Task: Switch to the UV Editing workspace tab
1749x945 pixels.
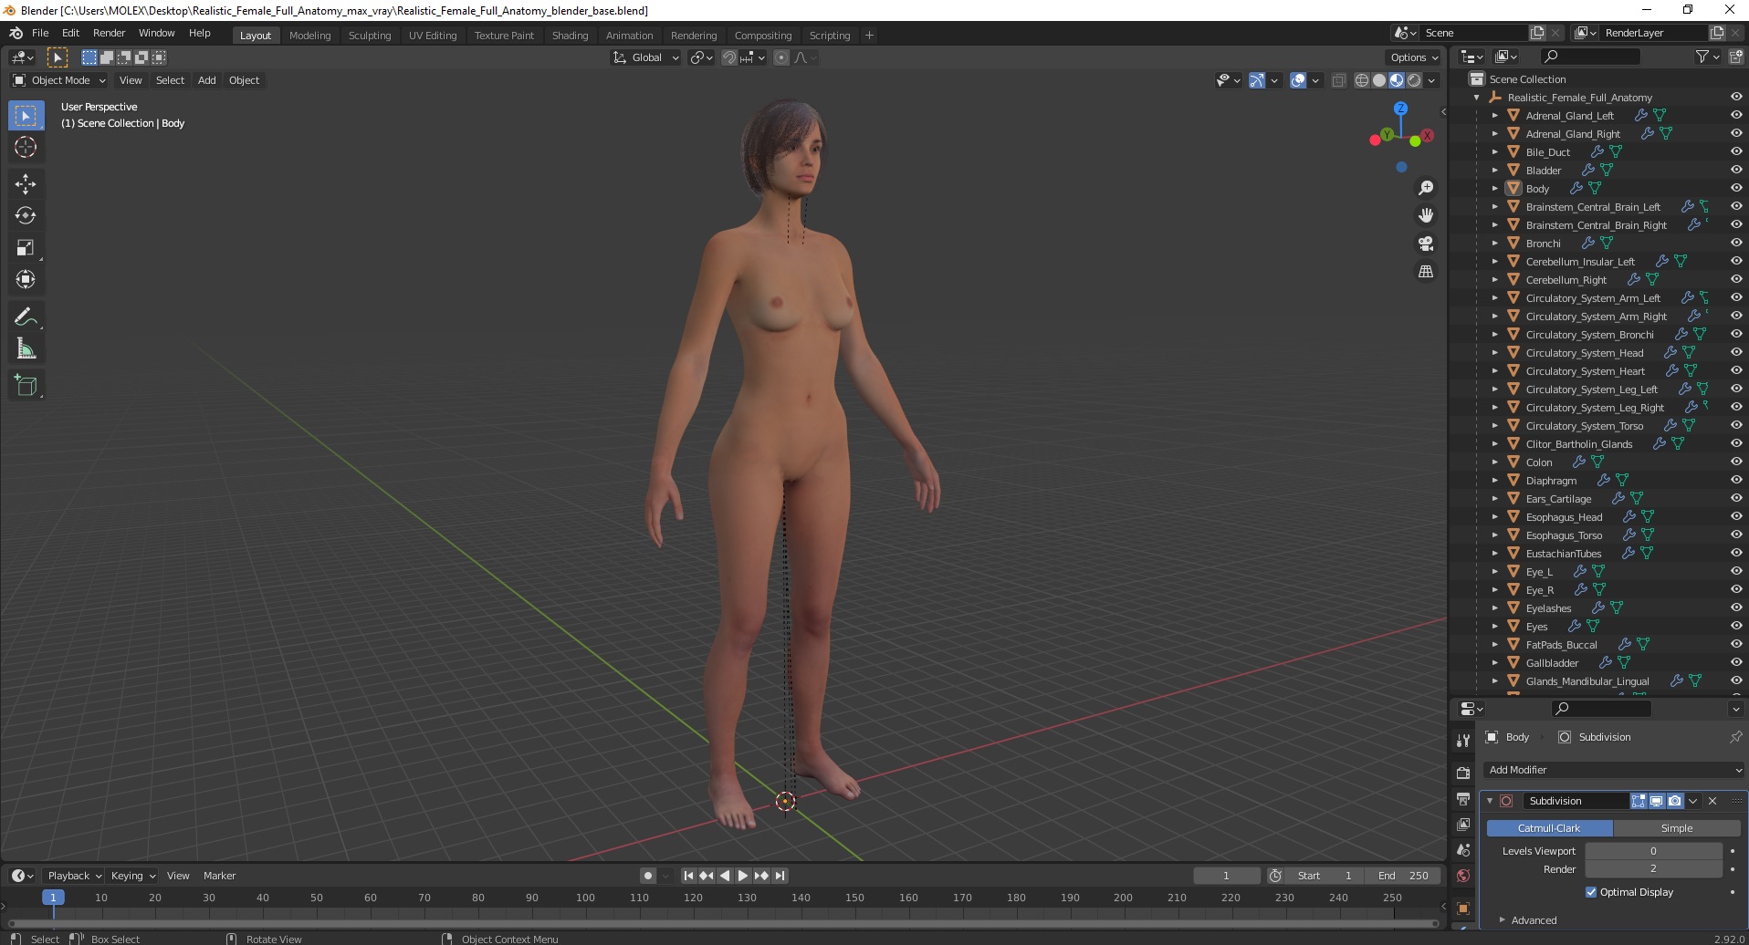Action: [433, 36]
